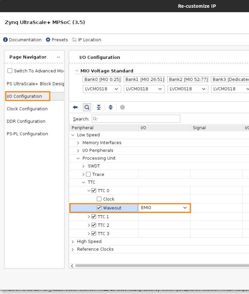
Task: Collapse Processing Unit node
Action: pyautogui.click(x=78, y=158)
